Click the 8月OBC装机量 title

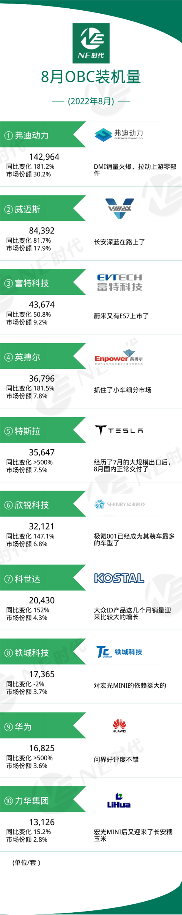click(91, 77)
